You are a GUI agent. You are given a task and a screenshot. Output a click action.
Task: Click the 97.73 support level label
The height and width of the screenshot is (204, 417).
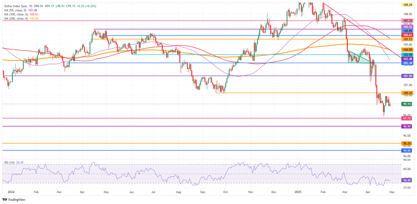click(x=406, y=118)
